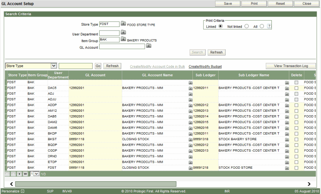This screenshot has width=321, height=194.
Task: Click the Save button
Action: tap(228, 4)
